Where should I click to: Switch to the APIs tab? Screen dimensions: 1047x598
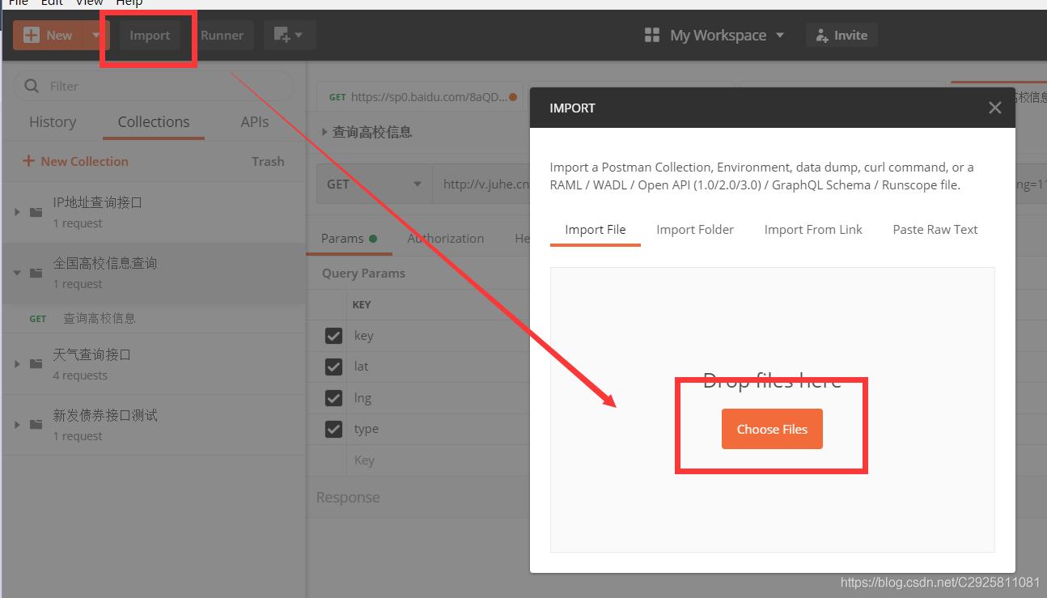(x=255, y=122)
